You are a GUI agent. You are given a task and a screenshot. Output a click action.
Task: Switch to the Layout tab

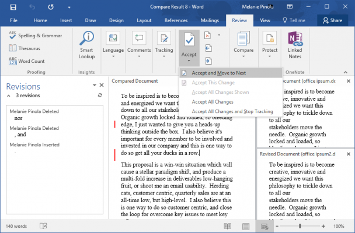click(x=144, y=20)
